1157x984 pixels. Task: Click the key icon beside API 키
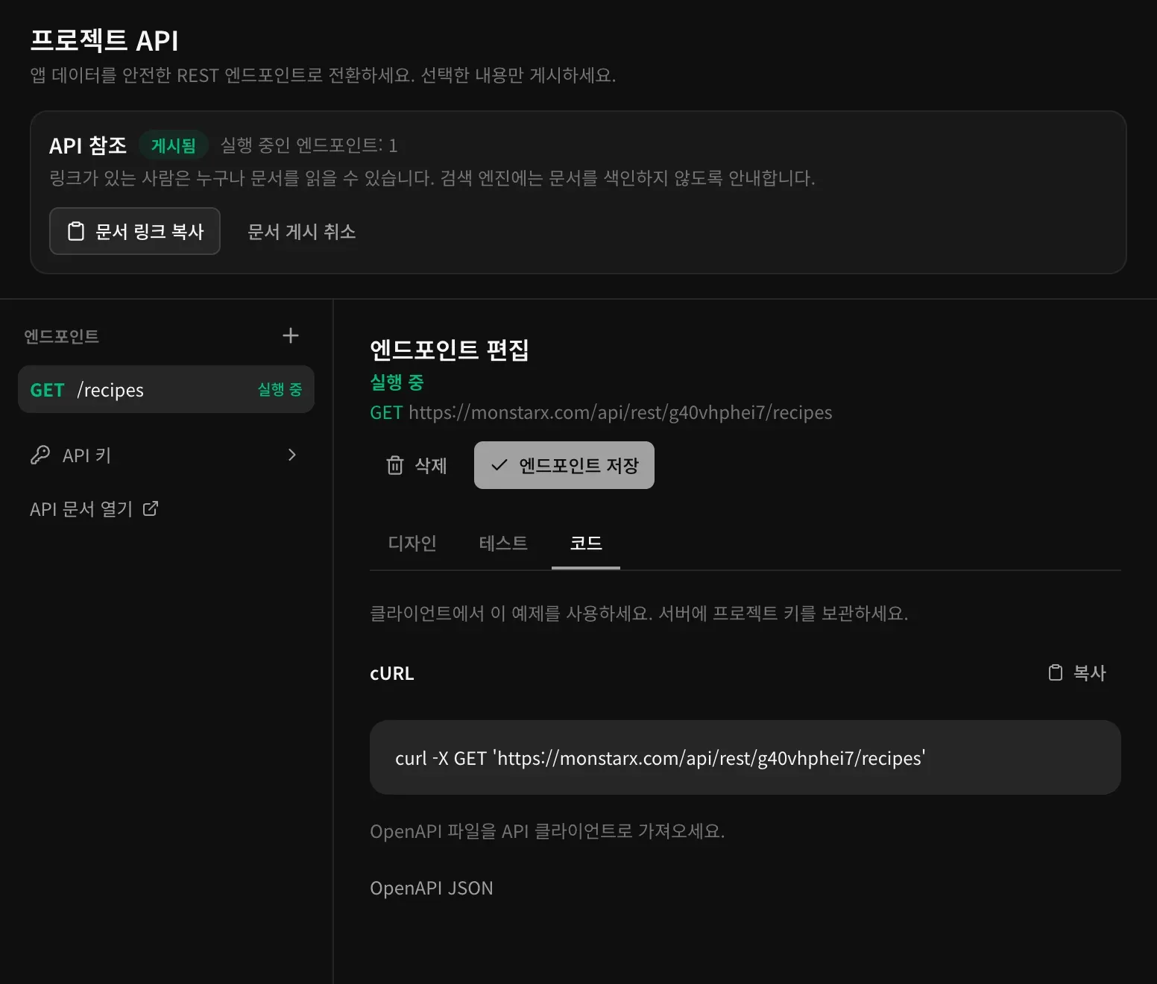pyautogui.click(x=40, y=455)
